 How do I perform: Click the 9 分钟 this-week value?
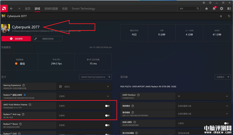point(162,34)
